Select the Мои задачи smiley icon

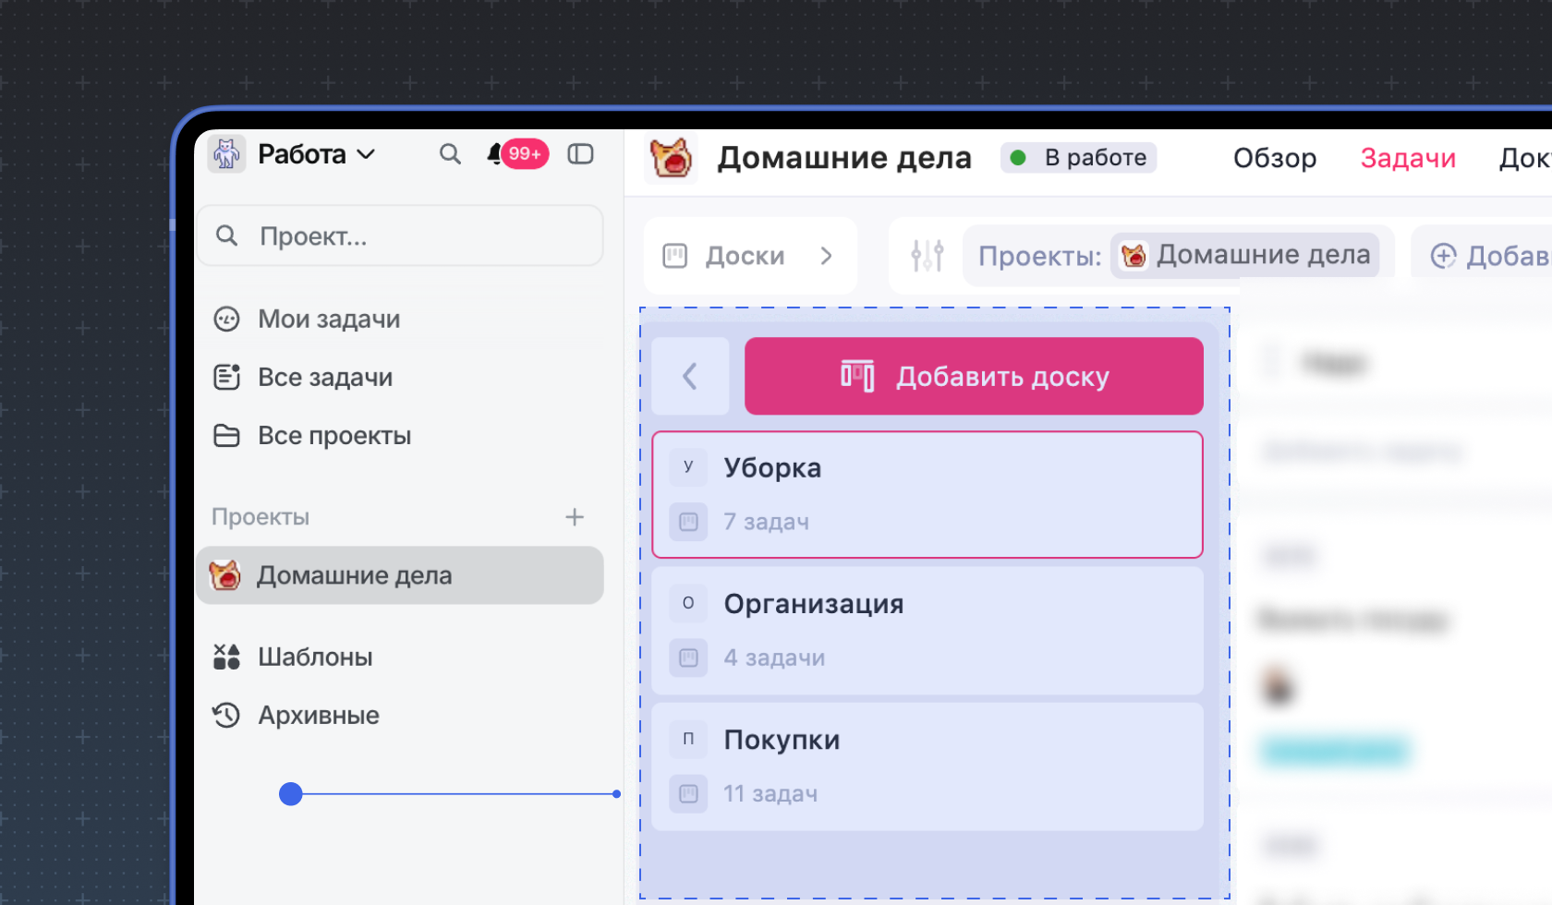click(x=226, y=319)
